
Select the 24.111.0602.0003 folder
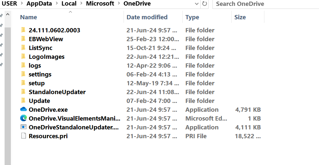click(x=54, y=30)
